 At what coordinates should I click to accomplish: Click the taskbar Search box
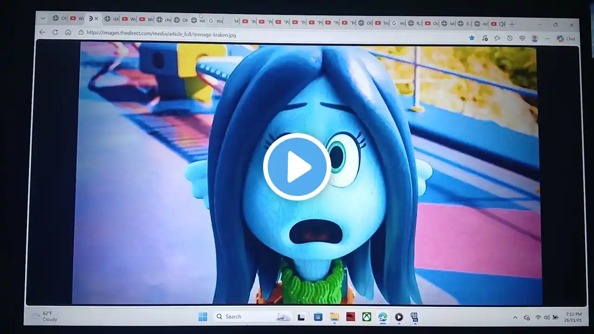253,317
